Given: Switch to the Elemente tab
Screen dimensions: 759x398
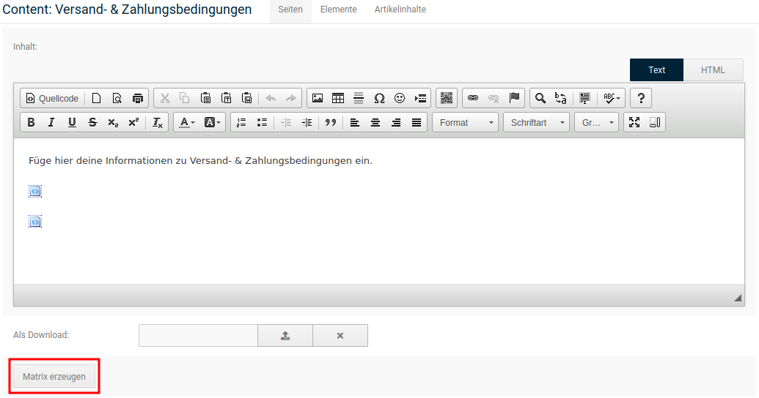Looking at the screenshot, I should tap(339, 10).
